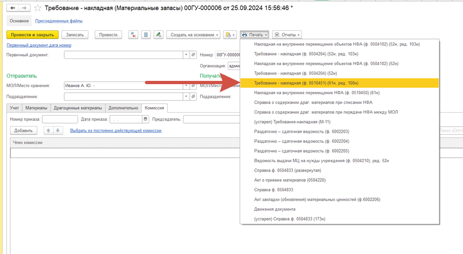
Task: Click the Dt/Kt posting movements icon
Action: pos(133,35)
